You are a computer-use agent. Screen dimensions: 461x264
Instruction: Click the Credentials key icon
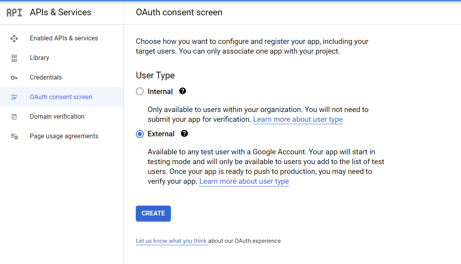[14, 78]
